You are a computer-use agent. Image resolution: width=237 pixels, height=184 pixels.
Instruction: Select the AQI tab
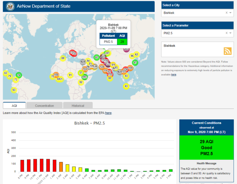[14, 106]
